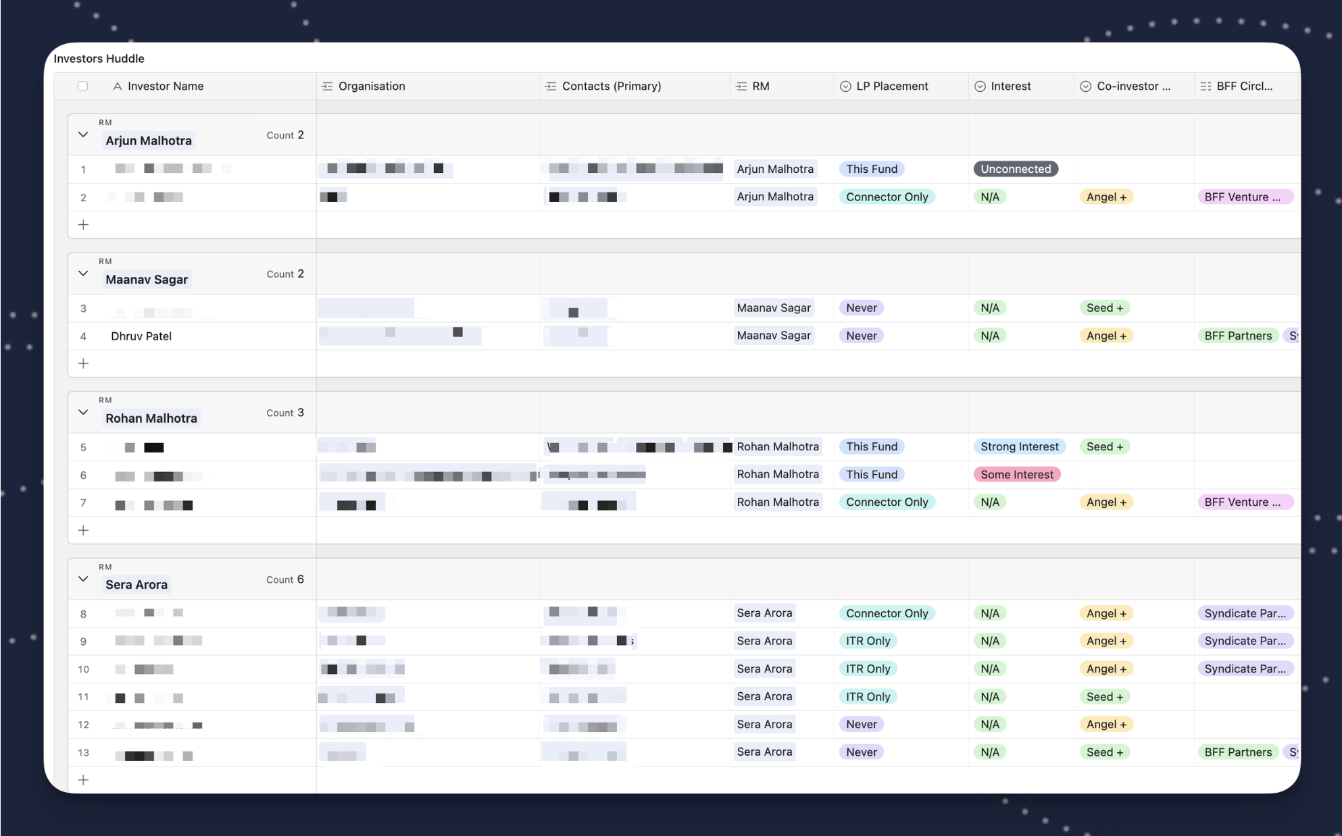This screenshot has width=1342, height=836.
Task: Click the Unconnected interest cell in row 1
Action: 1015,169
